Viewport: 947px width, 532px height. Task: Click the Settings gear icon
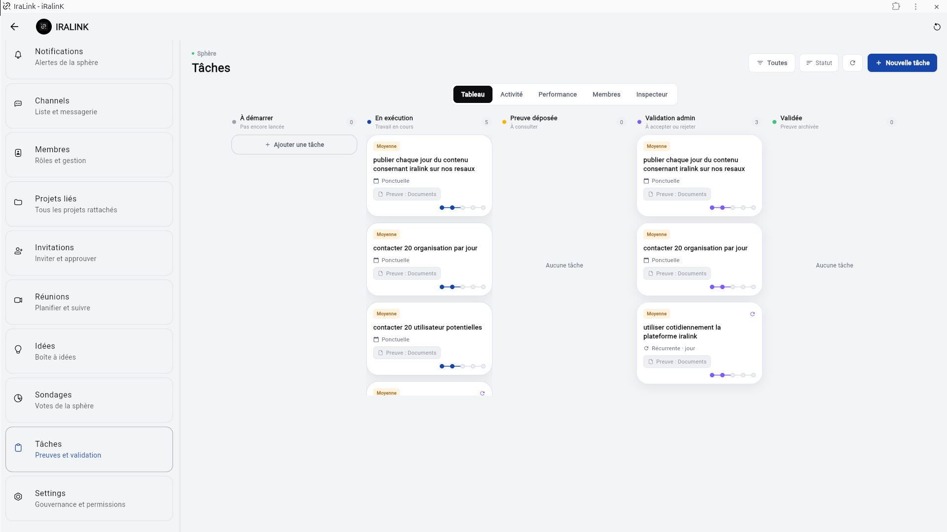18,497
